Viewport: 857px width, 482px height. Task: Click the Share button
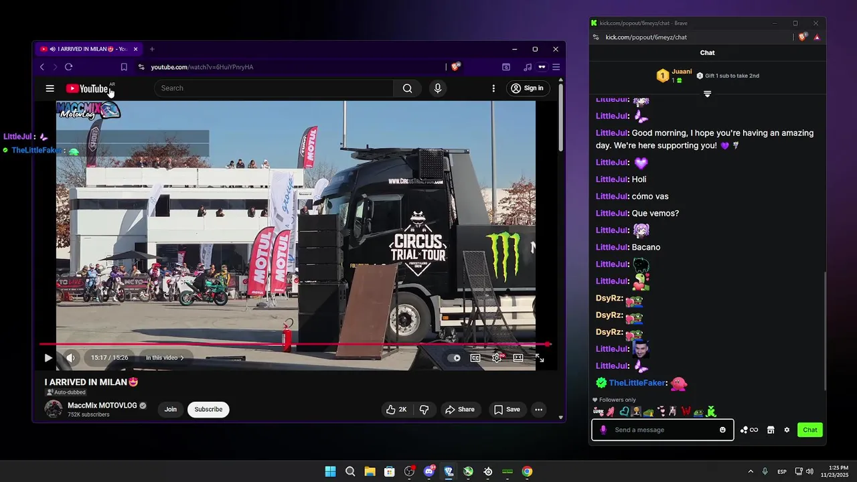[460, 410]
